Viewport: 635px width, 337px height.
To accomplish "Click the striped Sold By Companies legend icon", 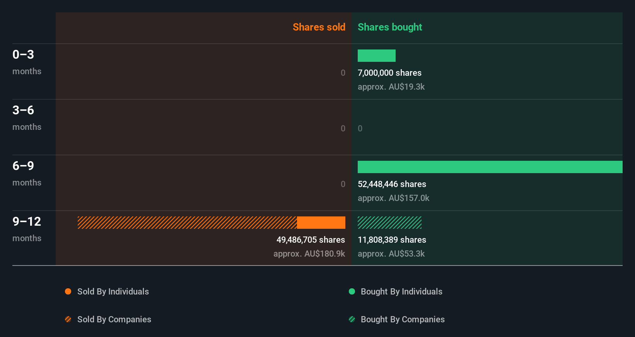I will 68,319.
